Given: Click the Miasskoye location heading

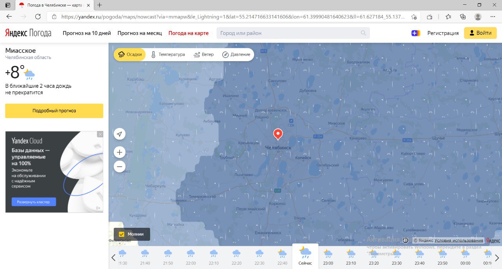Looking at the screenshot, I should tap(20, 51).
